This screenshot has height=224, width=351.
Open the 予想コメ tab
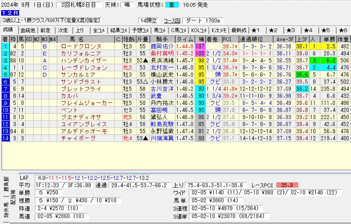pos(139,30)
